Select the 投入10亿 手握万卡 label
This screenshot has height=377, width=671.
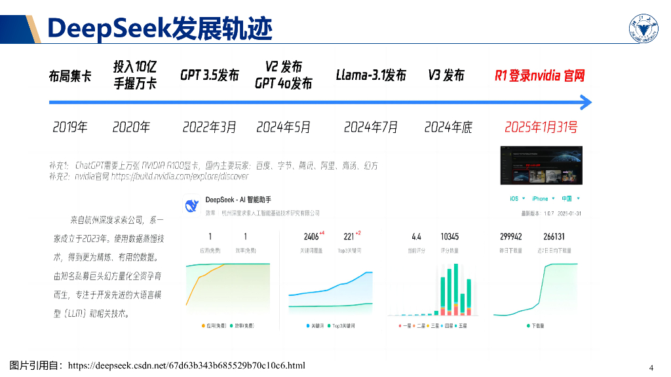click(135, 75)
